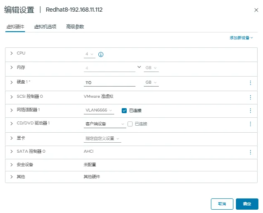
Task: Expand the 硬盘 1 row
Action: [x=11, y=82]
